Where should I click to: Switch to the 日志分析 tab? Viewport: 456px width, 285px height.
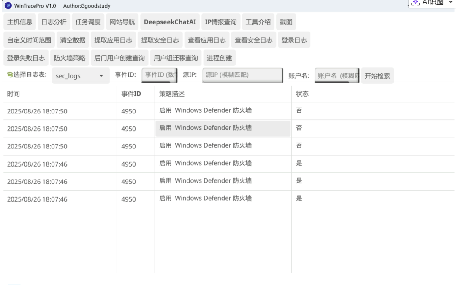point(54,22)
